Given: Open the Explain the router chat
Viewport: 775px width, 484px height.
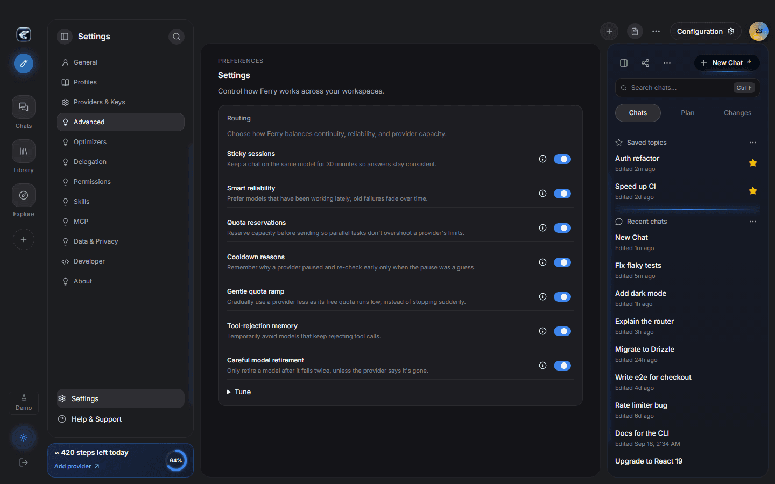Looking at the screenshot, I should [687, 326].
